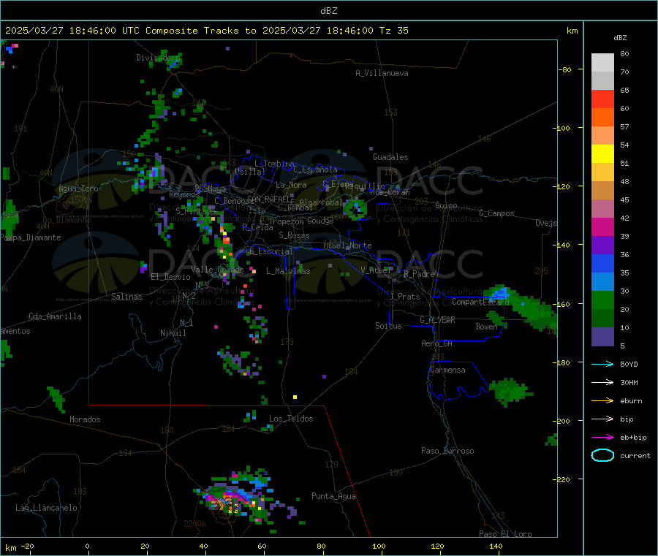Click the light gray color swatch between 80 and 70

coord(602,63)
